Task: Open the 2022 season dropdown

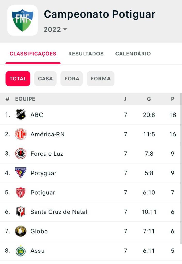Action: (x=55, y=29)
